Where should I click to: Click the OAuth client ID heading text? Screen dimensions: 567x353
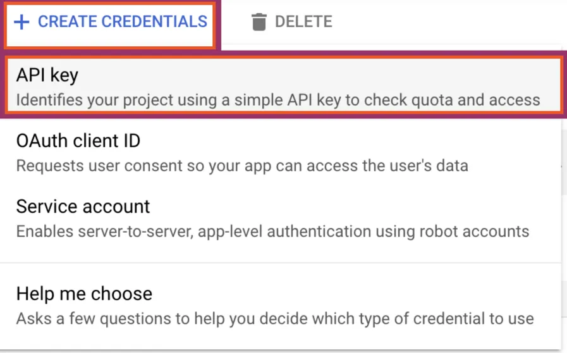pyautogui.click(x=78, y=141)
